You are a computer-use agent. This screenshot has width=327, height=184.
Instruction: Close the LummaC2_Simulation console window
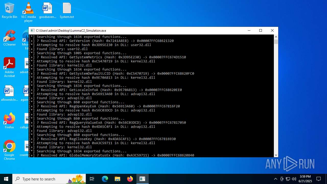[272, 30]
